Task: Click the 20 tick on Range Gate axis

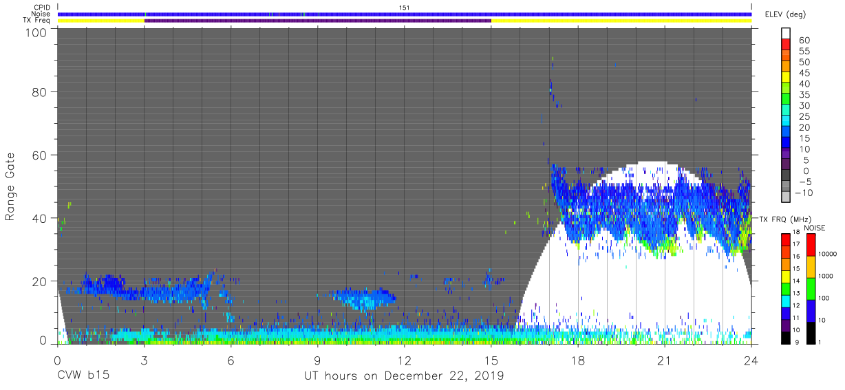Action: coord(40,281)
